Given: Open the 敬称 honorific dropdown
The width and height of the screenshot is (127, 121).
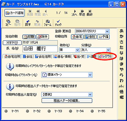Looking at the screenshot, I should (x=77, y=50).
